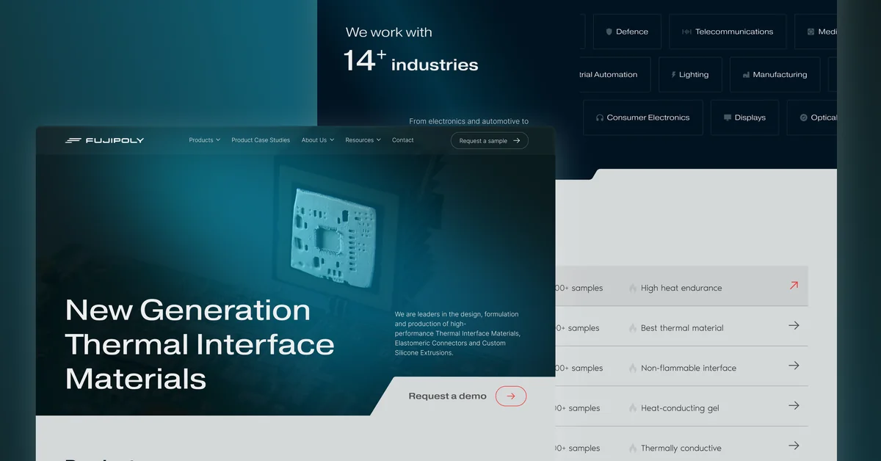This screenshot has height=461, width=881.
Task: Select the Displays industry tag
Action: tap(744, 117)
